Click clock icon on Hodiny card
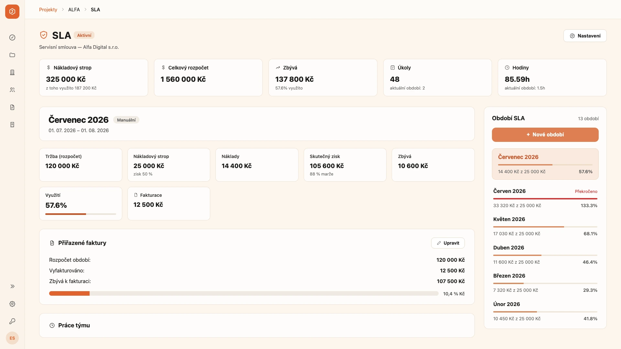The height and width of the screenshot is (349, 621). coord(507,68)
